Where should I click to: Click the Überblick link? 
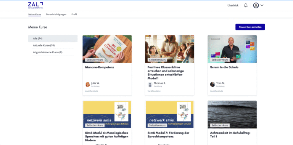[x=233, y=5]
